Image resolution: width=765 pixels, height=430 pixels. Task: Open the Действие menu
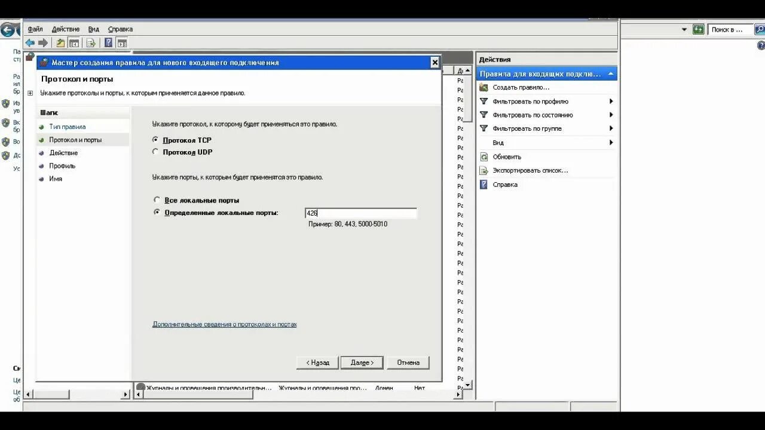66,29
